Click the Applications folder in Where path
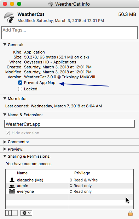This screenshot has height=219, width=139. coord(65,62)
